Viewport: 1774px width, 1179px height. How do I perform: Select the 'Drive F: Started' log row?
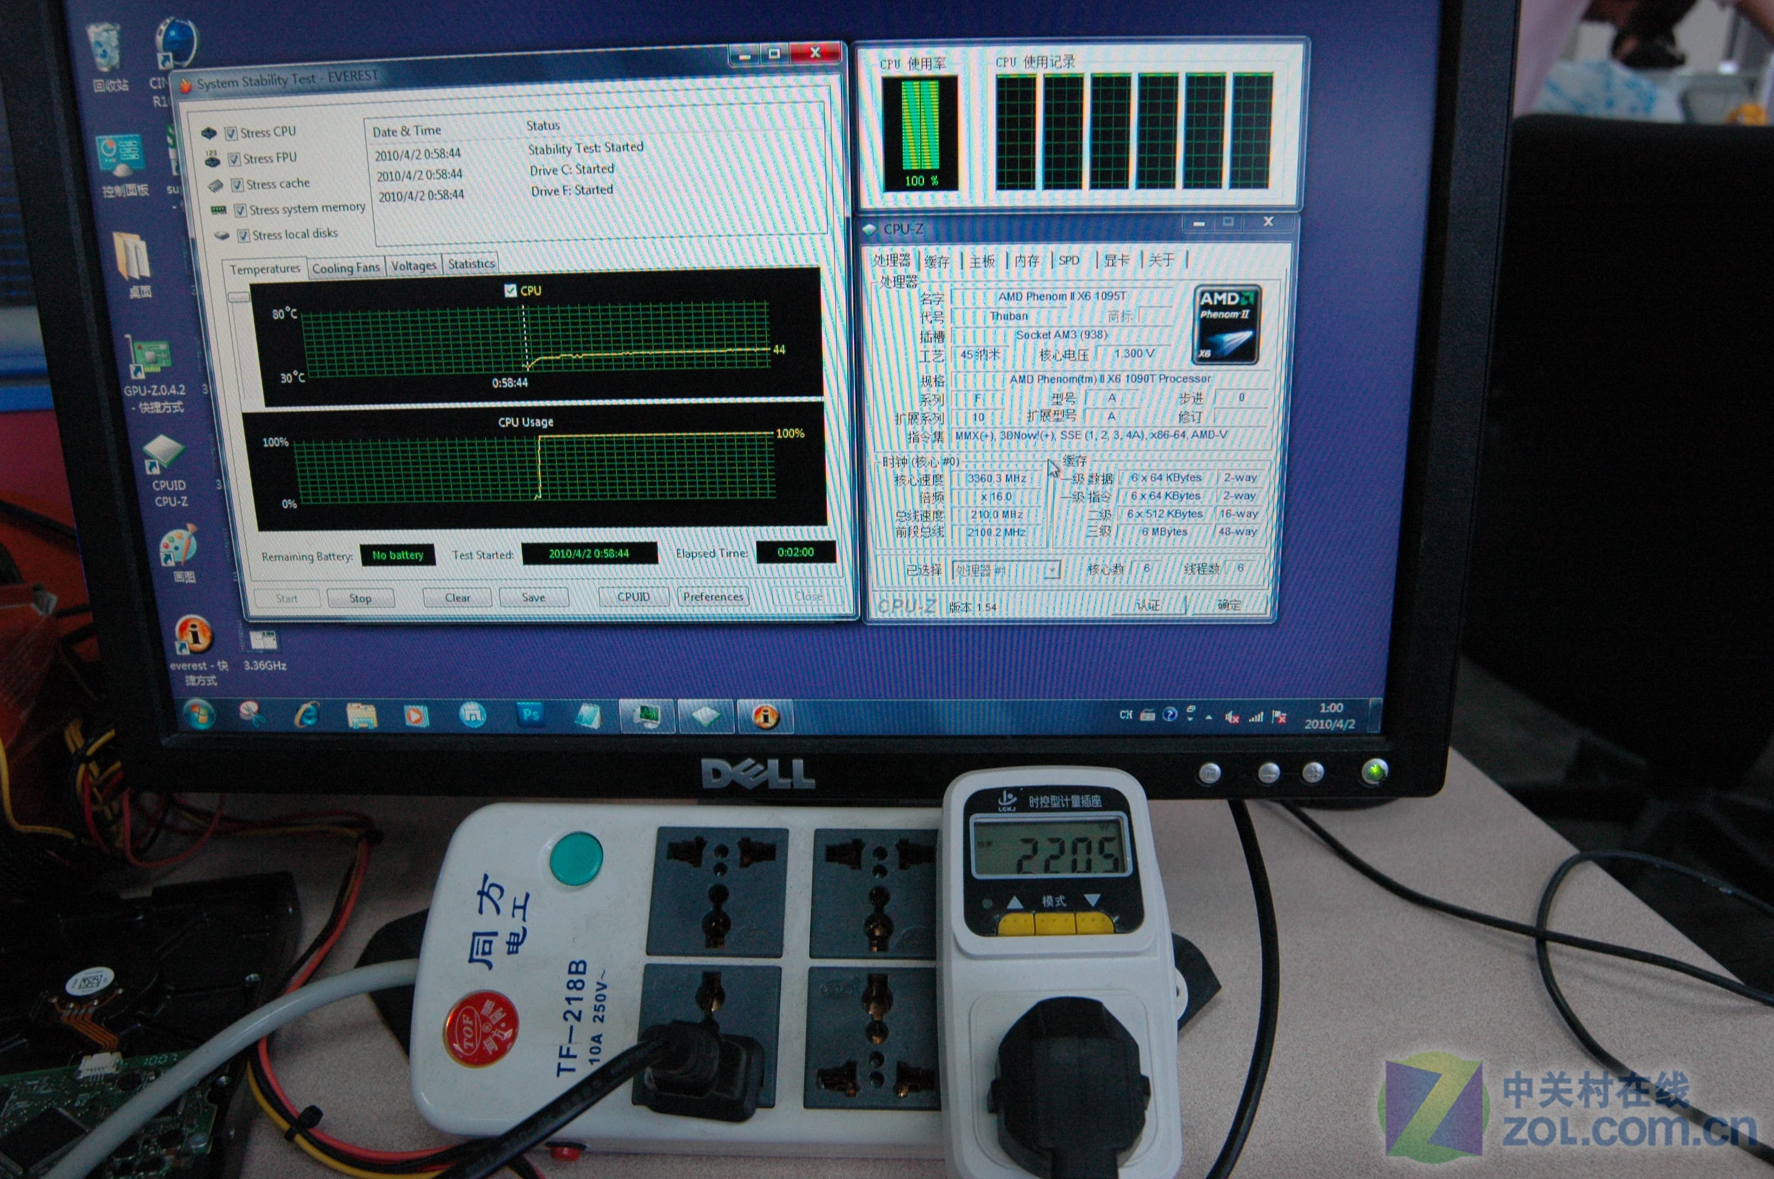click(571, 190)
